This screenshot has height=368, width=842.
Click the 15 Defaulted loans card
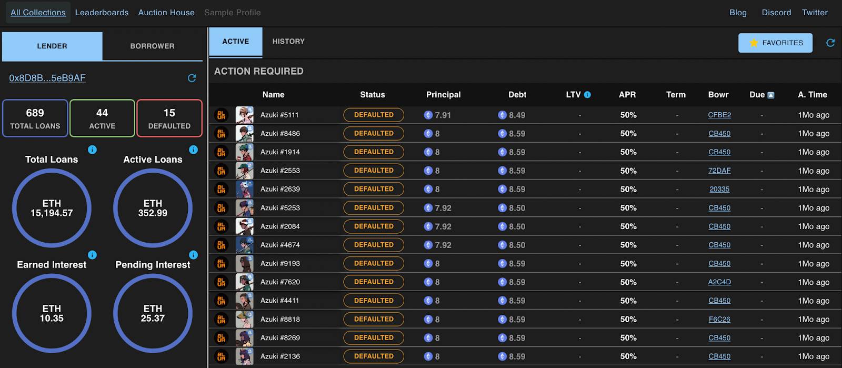[169, 118]
